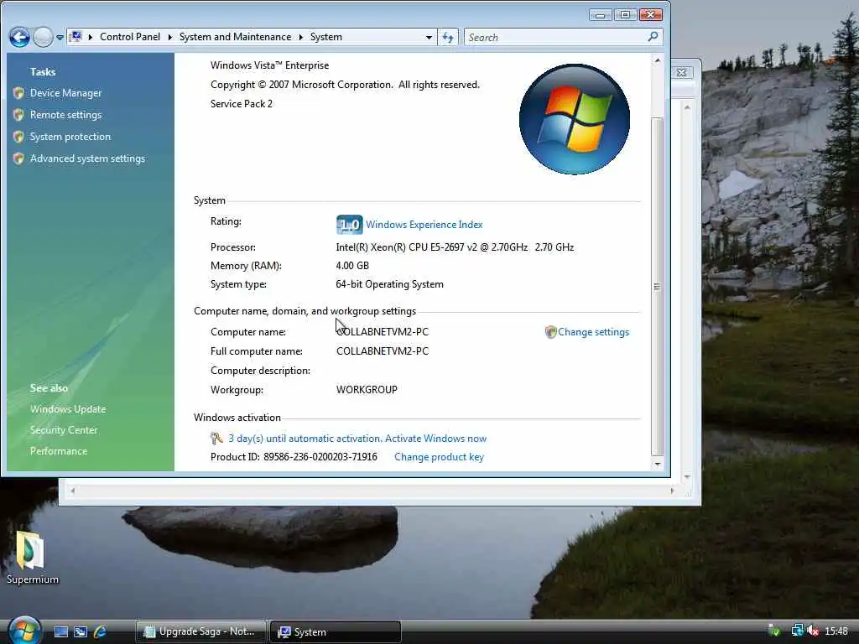Open the address bar history dropdown
859x644 pixels.
(429, 37)
